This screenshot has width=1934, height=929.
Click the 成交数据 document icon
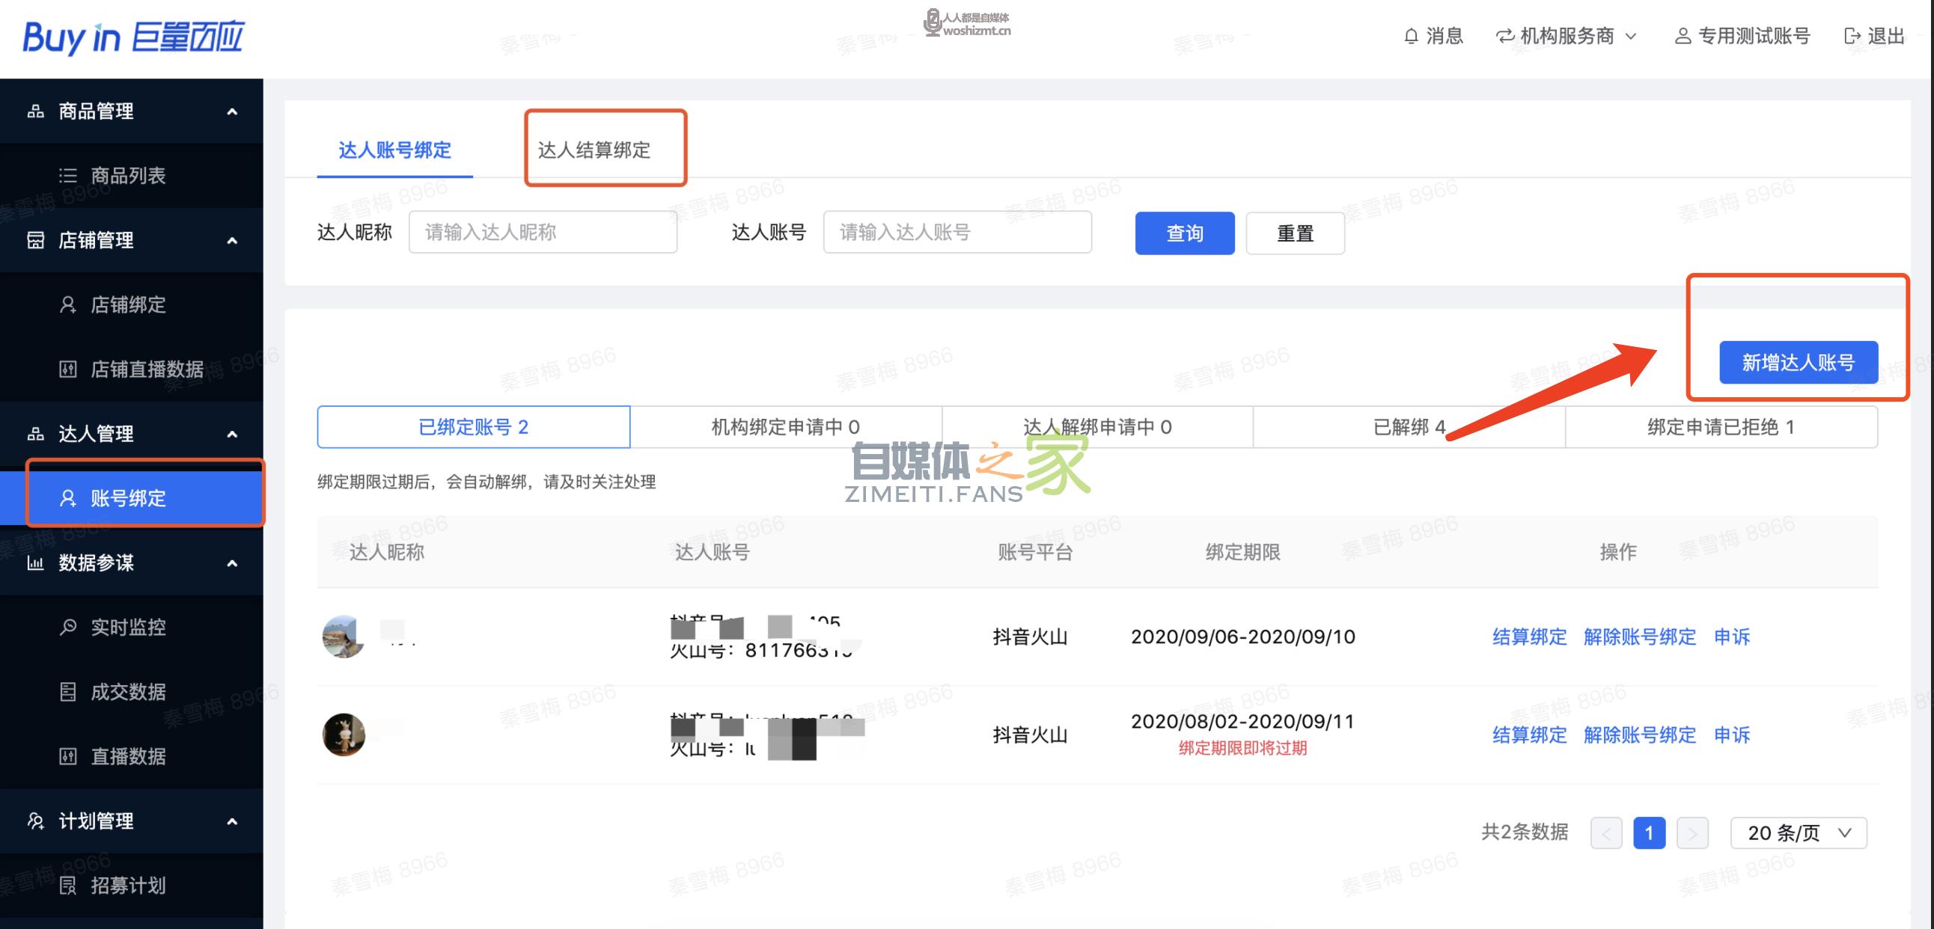coord(67,691)
